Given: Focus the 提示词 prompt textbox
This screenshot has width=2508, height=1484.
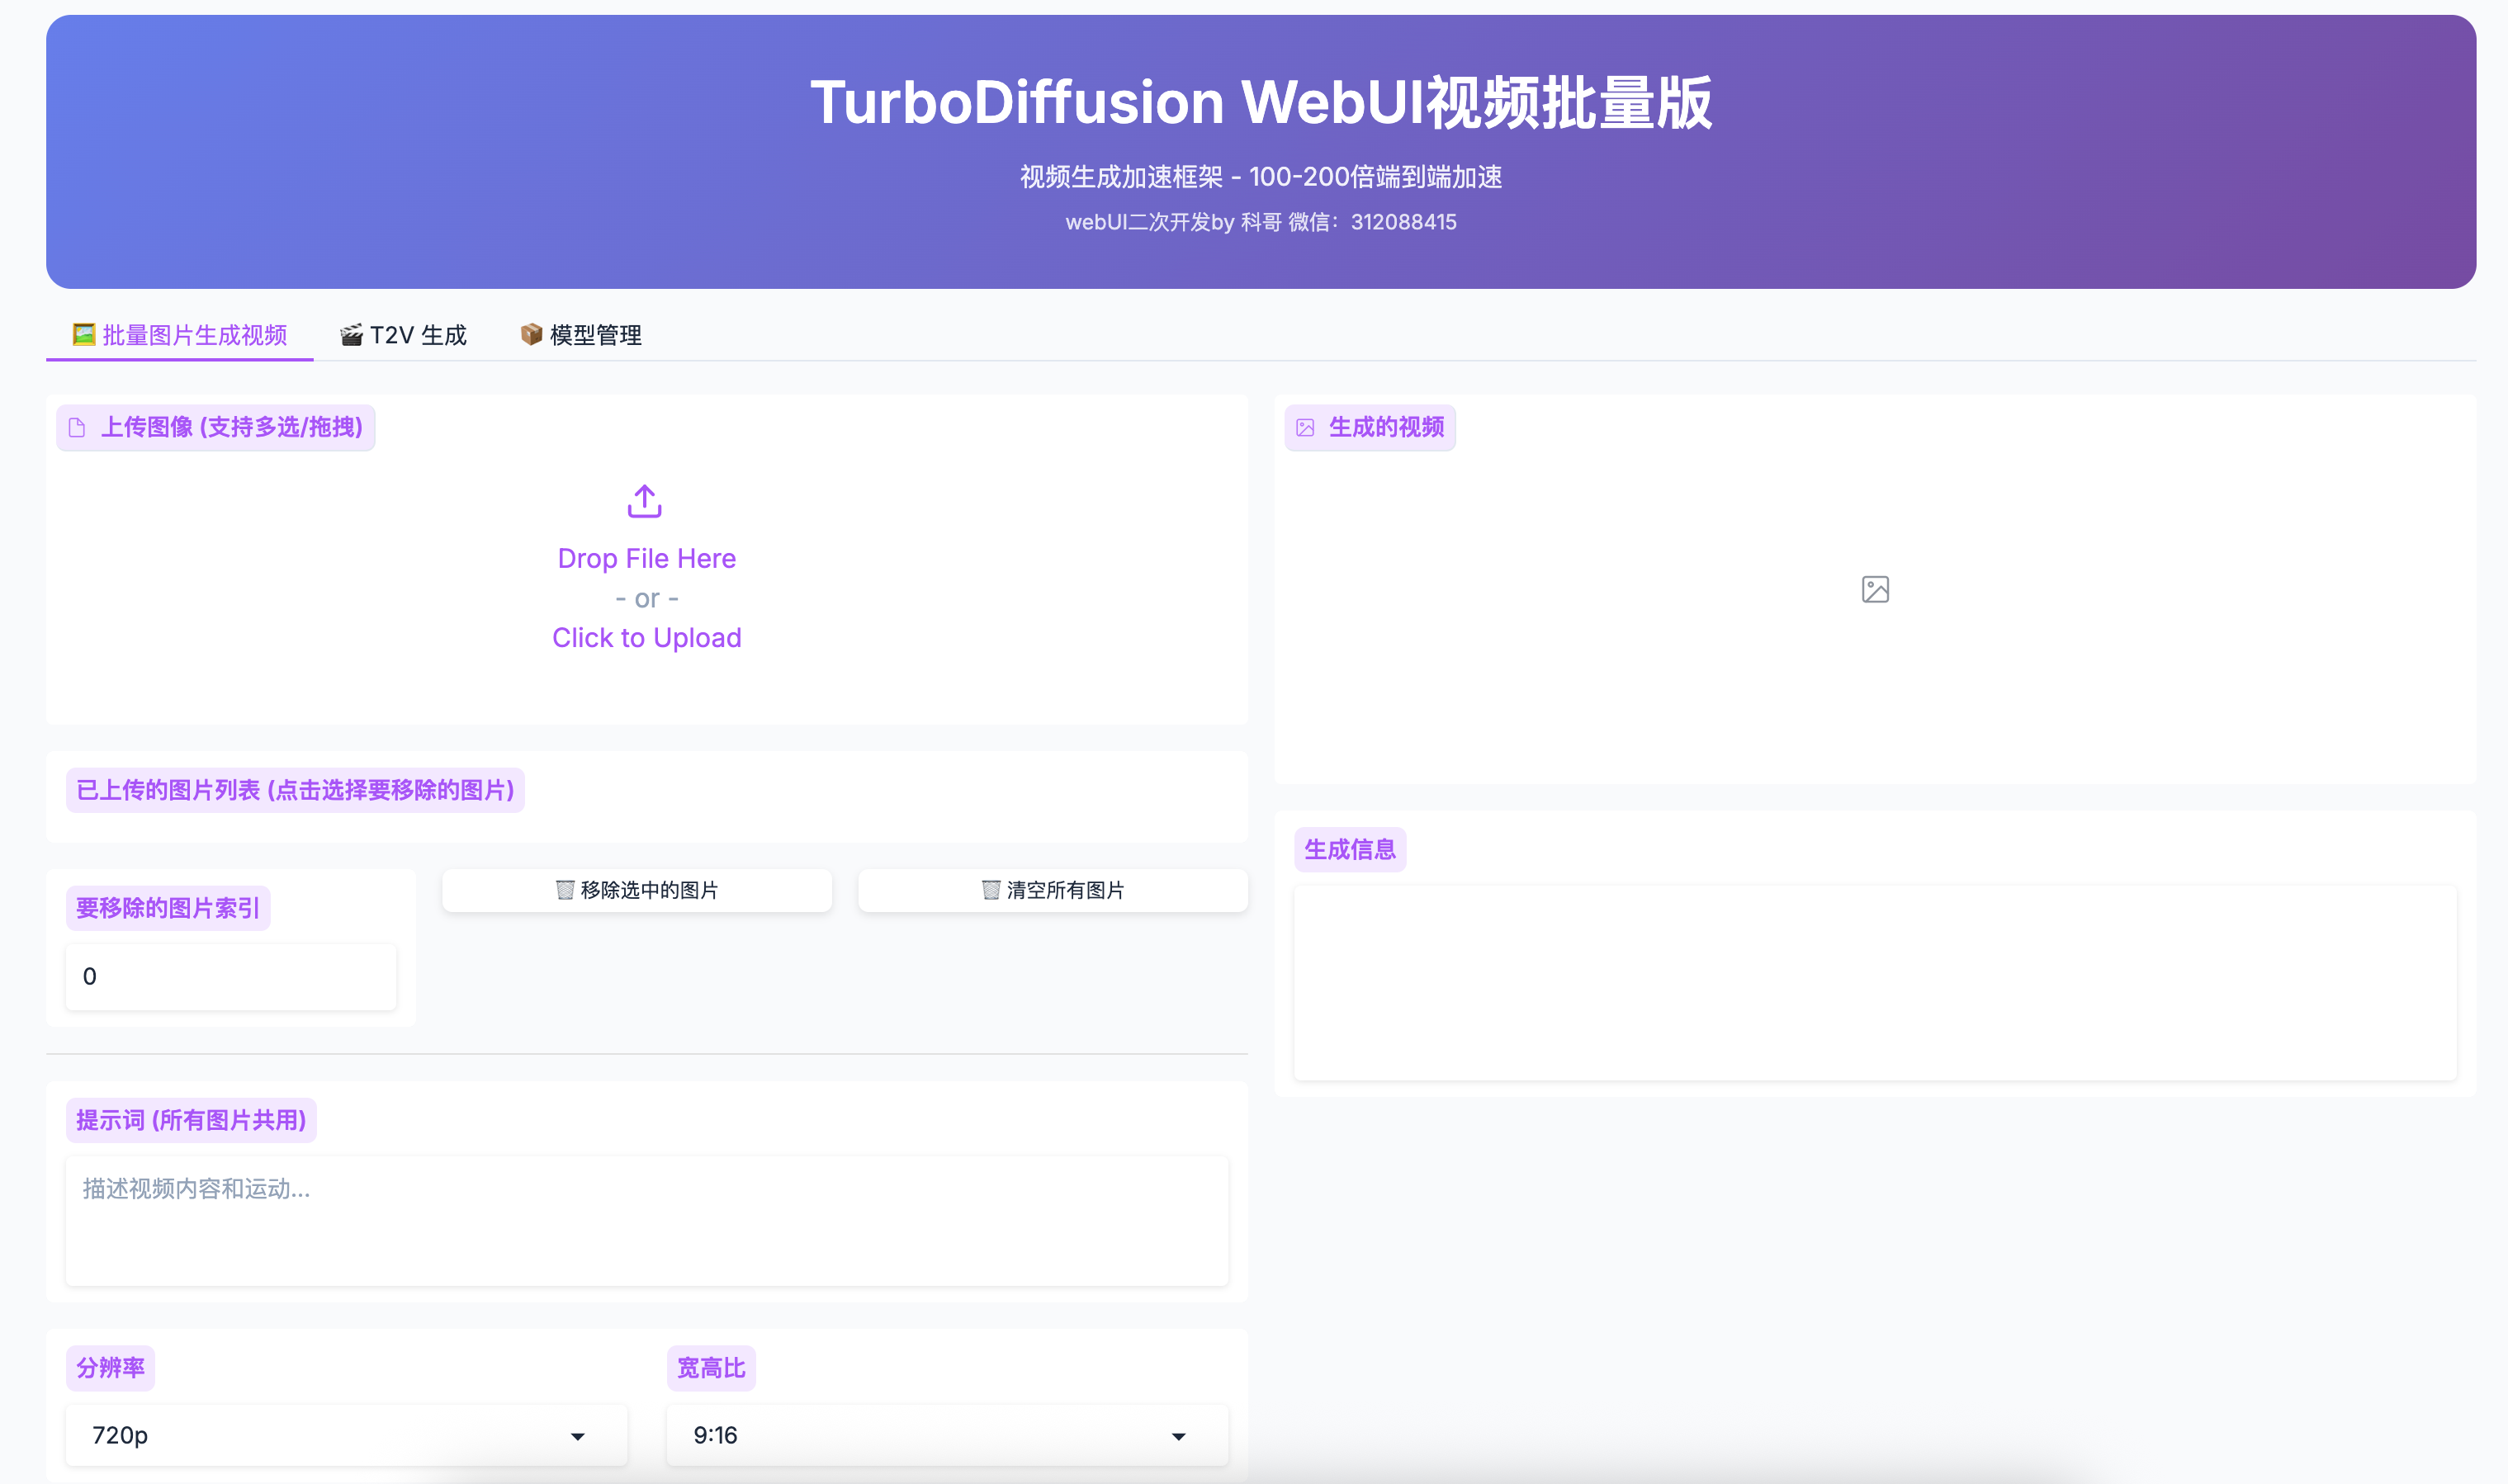Looking at the screenshot, I should coord(646,1220).
